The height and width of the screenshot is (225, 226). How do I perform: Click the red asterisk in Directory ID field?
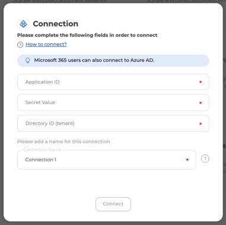200,123
